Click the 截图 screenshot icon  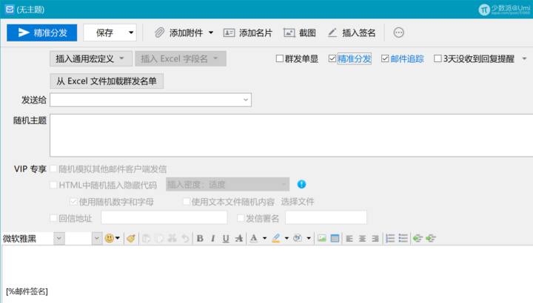coord(289,33)
